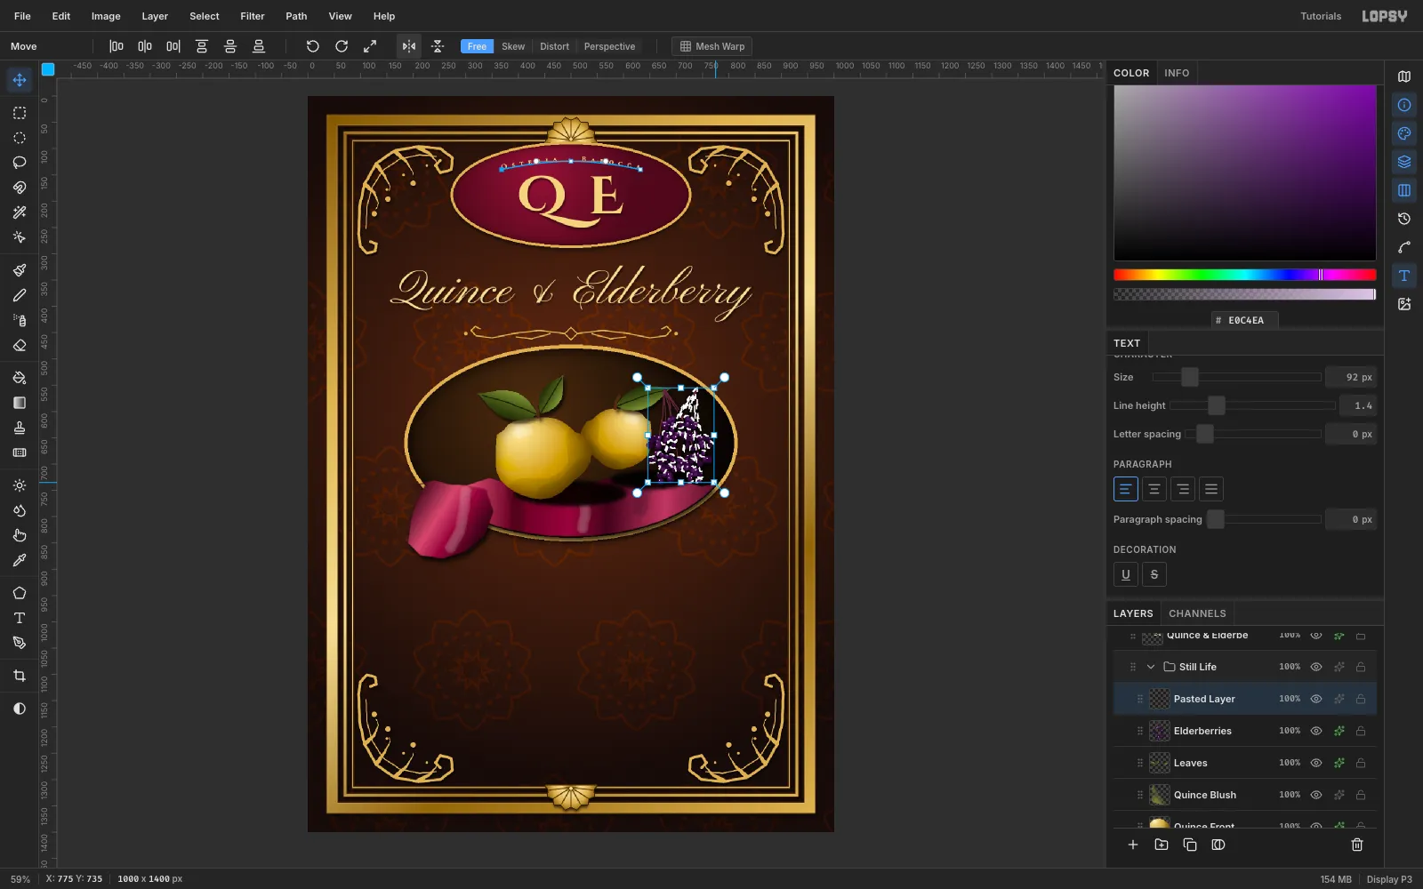This screenshot has width=1423, height=889.
Task: Lock the Elderberries layer
Action: pos(1361,731)
